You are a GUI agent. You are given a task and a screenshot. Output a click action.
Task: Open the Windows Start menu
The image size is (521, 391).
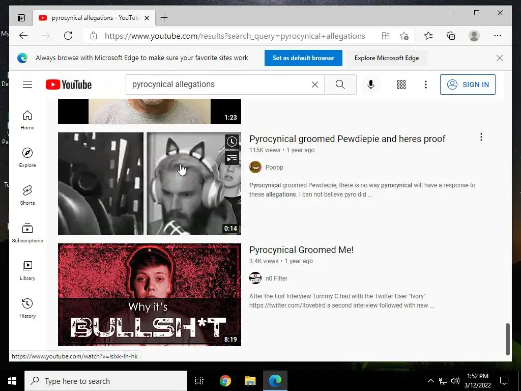coord(12,381)
